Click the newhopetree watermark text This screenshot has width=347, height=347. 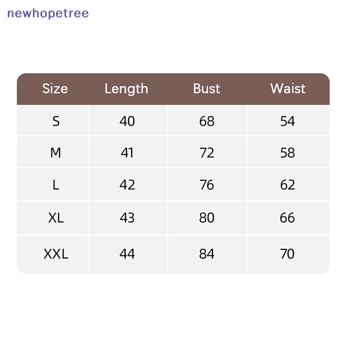tap(48, 13)
